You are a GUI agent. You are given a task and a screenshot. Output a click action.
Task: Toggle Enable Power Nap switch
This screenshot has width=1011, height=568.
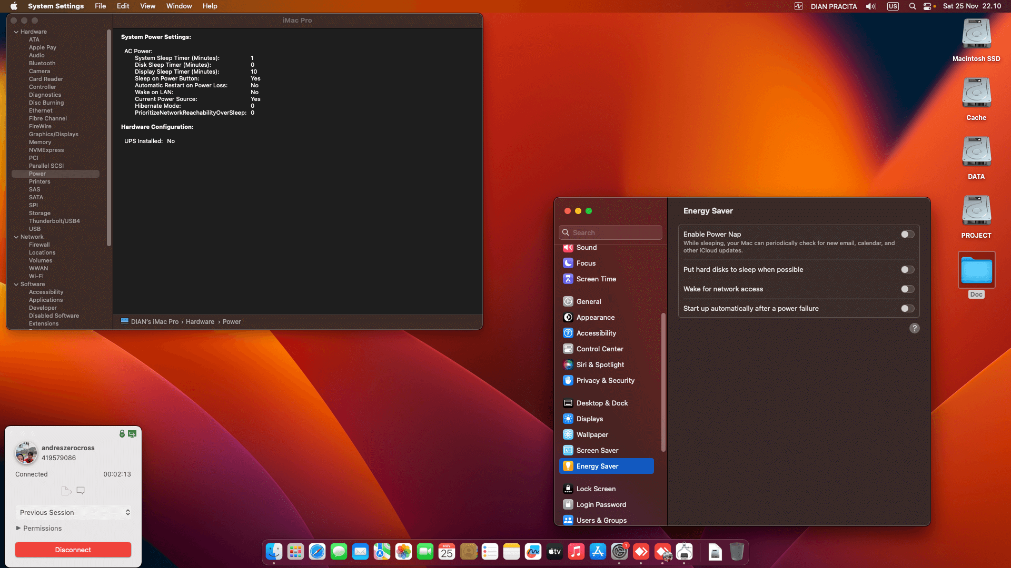907,235
